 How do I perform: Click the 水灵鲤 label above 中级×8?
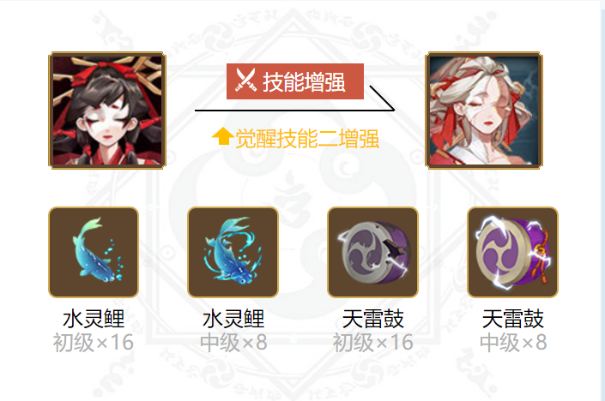tap(233, 319)
